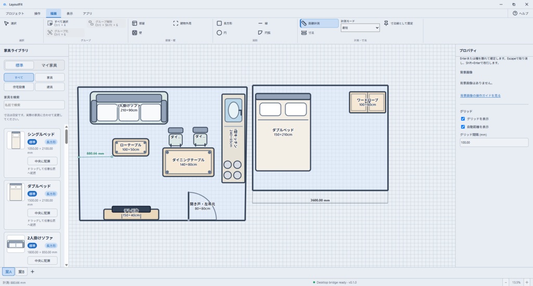Click the library scrollbar thumb
Screen dimensions: 533x286
pos(66,136)
